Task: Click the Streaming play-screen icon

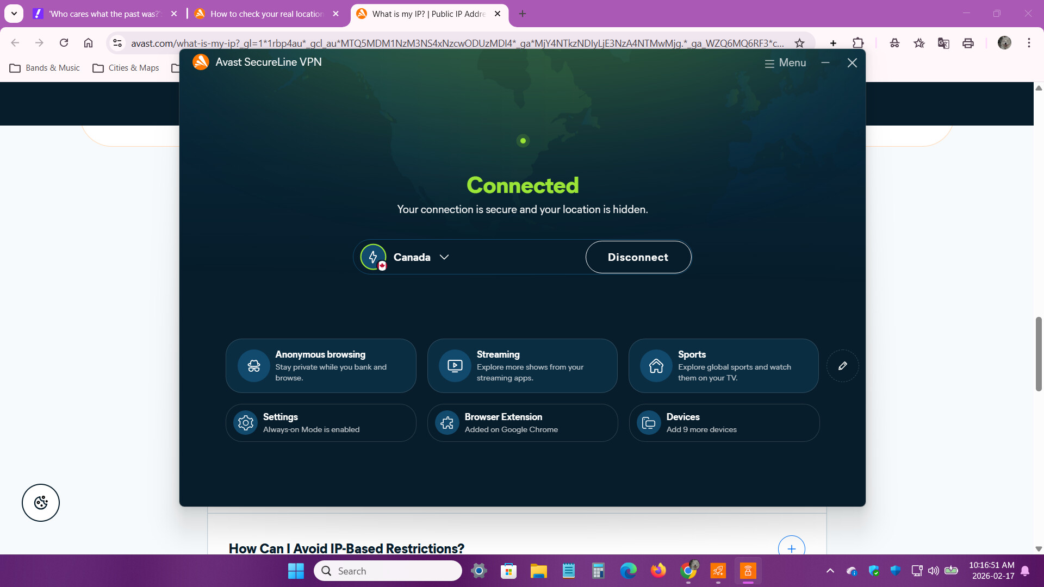Action: [x=455, y=366]
